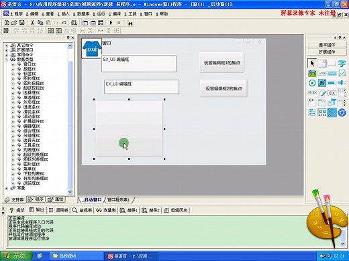
Task: Select the check mark checkbox component icon
Action: pyautogui.click(x=342, y=73)
